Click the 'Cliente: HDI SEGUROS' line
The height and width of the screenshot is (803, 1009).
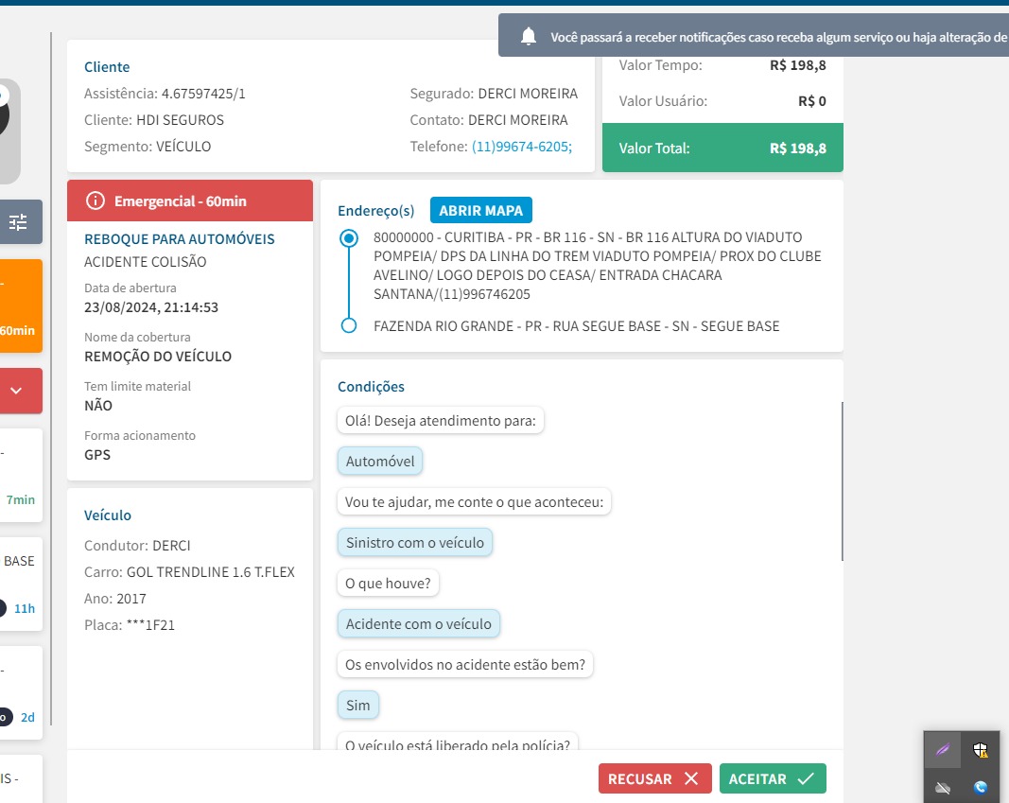[x=154, y=120]
